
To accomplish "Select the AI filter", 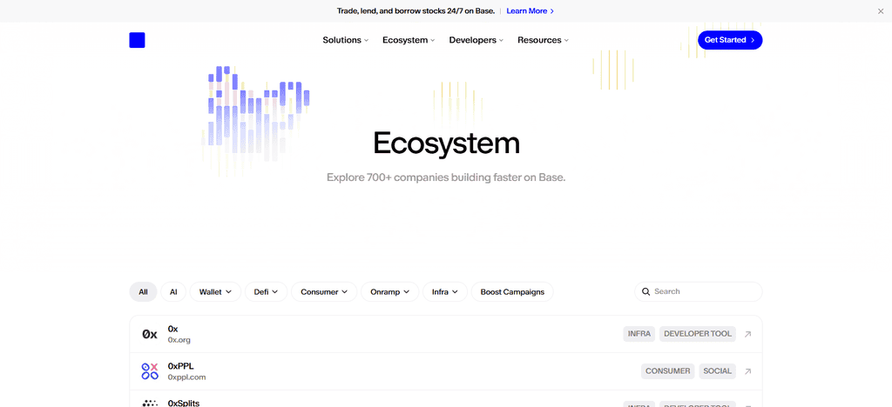I will tap(173, 291).
